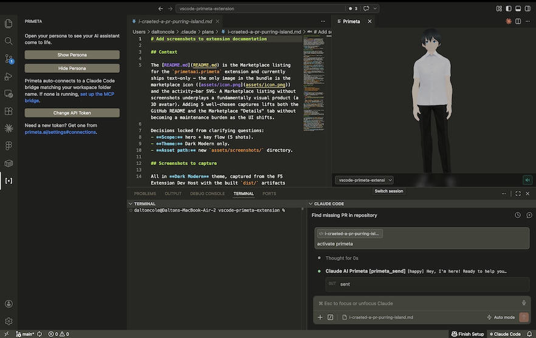Switch to the DEBUG CONSOLE tab

point(207,194)
